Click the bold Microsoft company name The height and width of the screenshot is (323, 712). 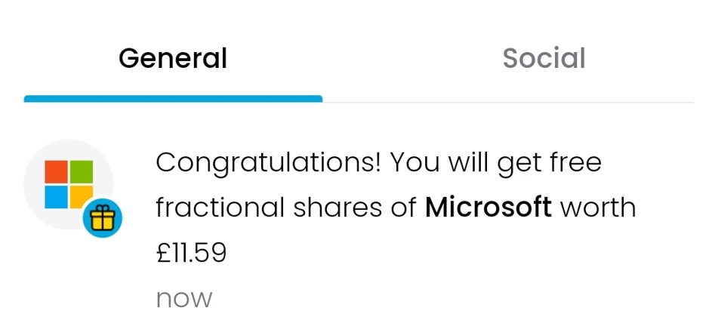click(489, 208)
